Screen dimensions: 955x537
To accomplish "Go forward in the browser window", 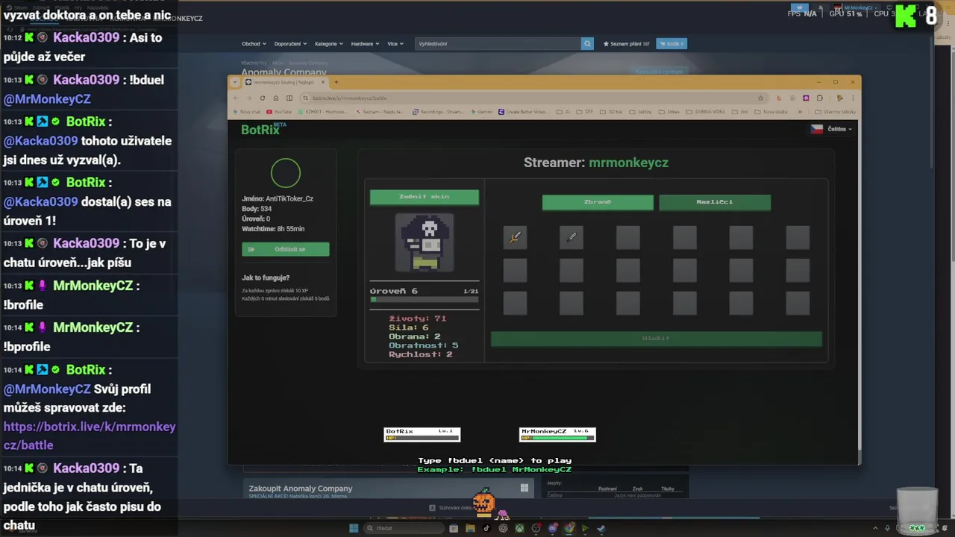I will 249,98.
